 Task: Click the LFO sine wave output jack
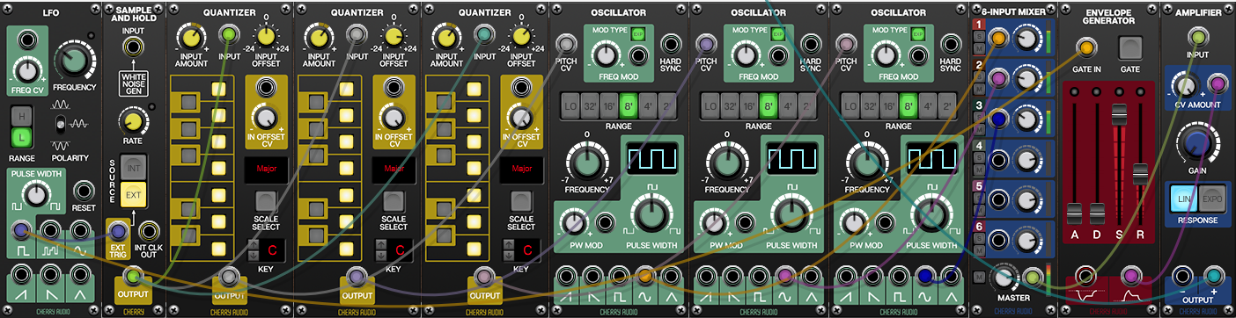[x=81, y=231]
